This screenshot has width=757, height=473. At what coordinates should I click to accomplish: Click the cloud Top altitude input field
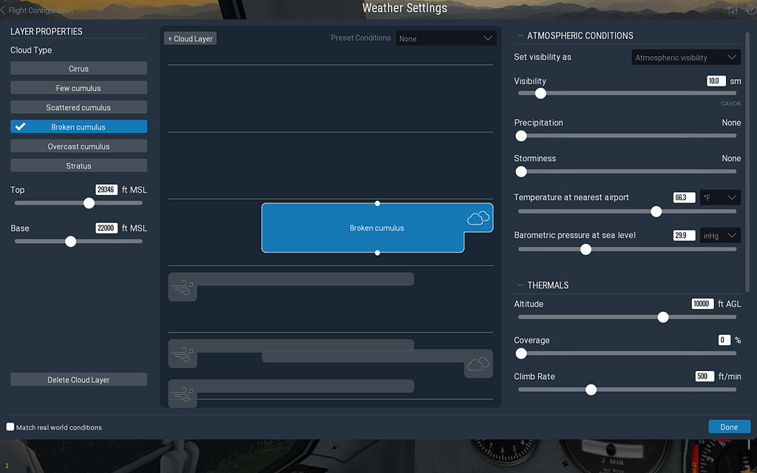tap(106, 190)
